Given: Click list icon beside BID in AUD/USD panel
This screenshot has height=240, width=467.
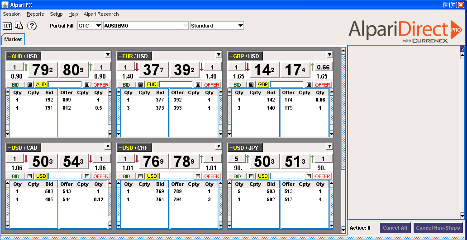Looking at the screenshot, I should [29, 85].
